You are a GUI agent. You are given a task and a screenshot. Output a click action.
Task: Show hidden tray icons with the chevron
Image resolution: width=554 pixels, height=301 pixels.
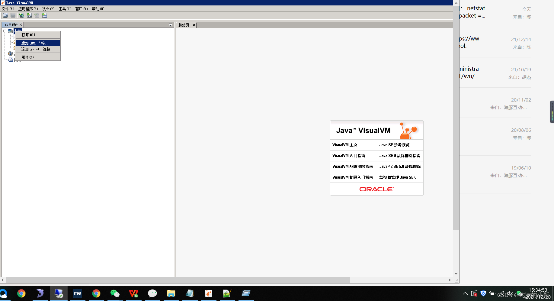point(465,293)
